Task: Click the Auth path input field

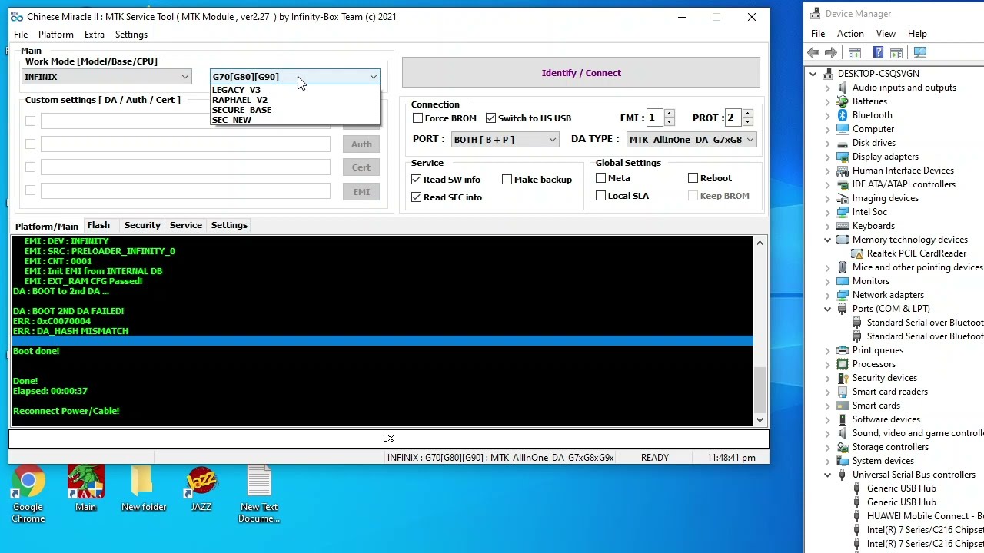Action: coord(185,144)
